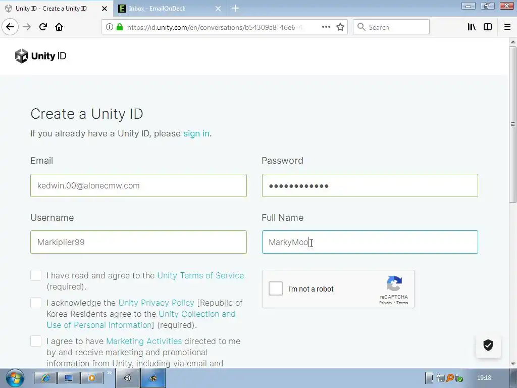Reload the Unity ID page
Viewport: 517px width, 388px height.
point(43,27)
